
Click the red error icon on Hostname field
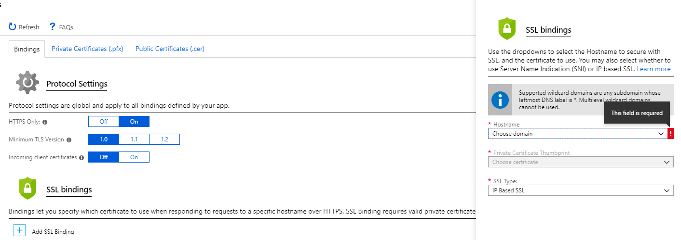[670, 134]
